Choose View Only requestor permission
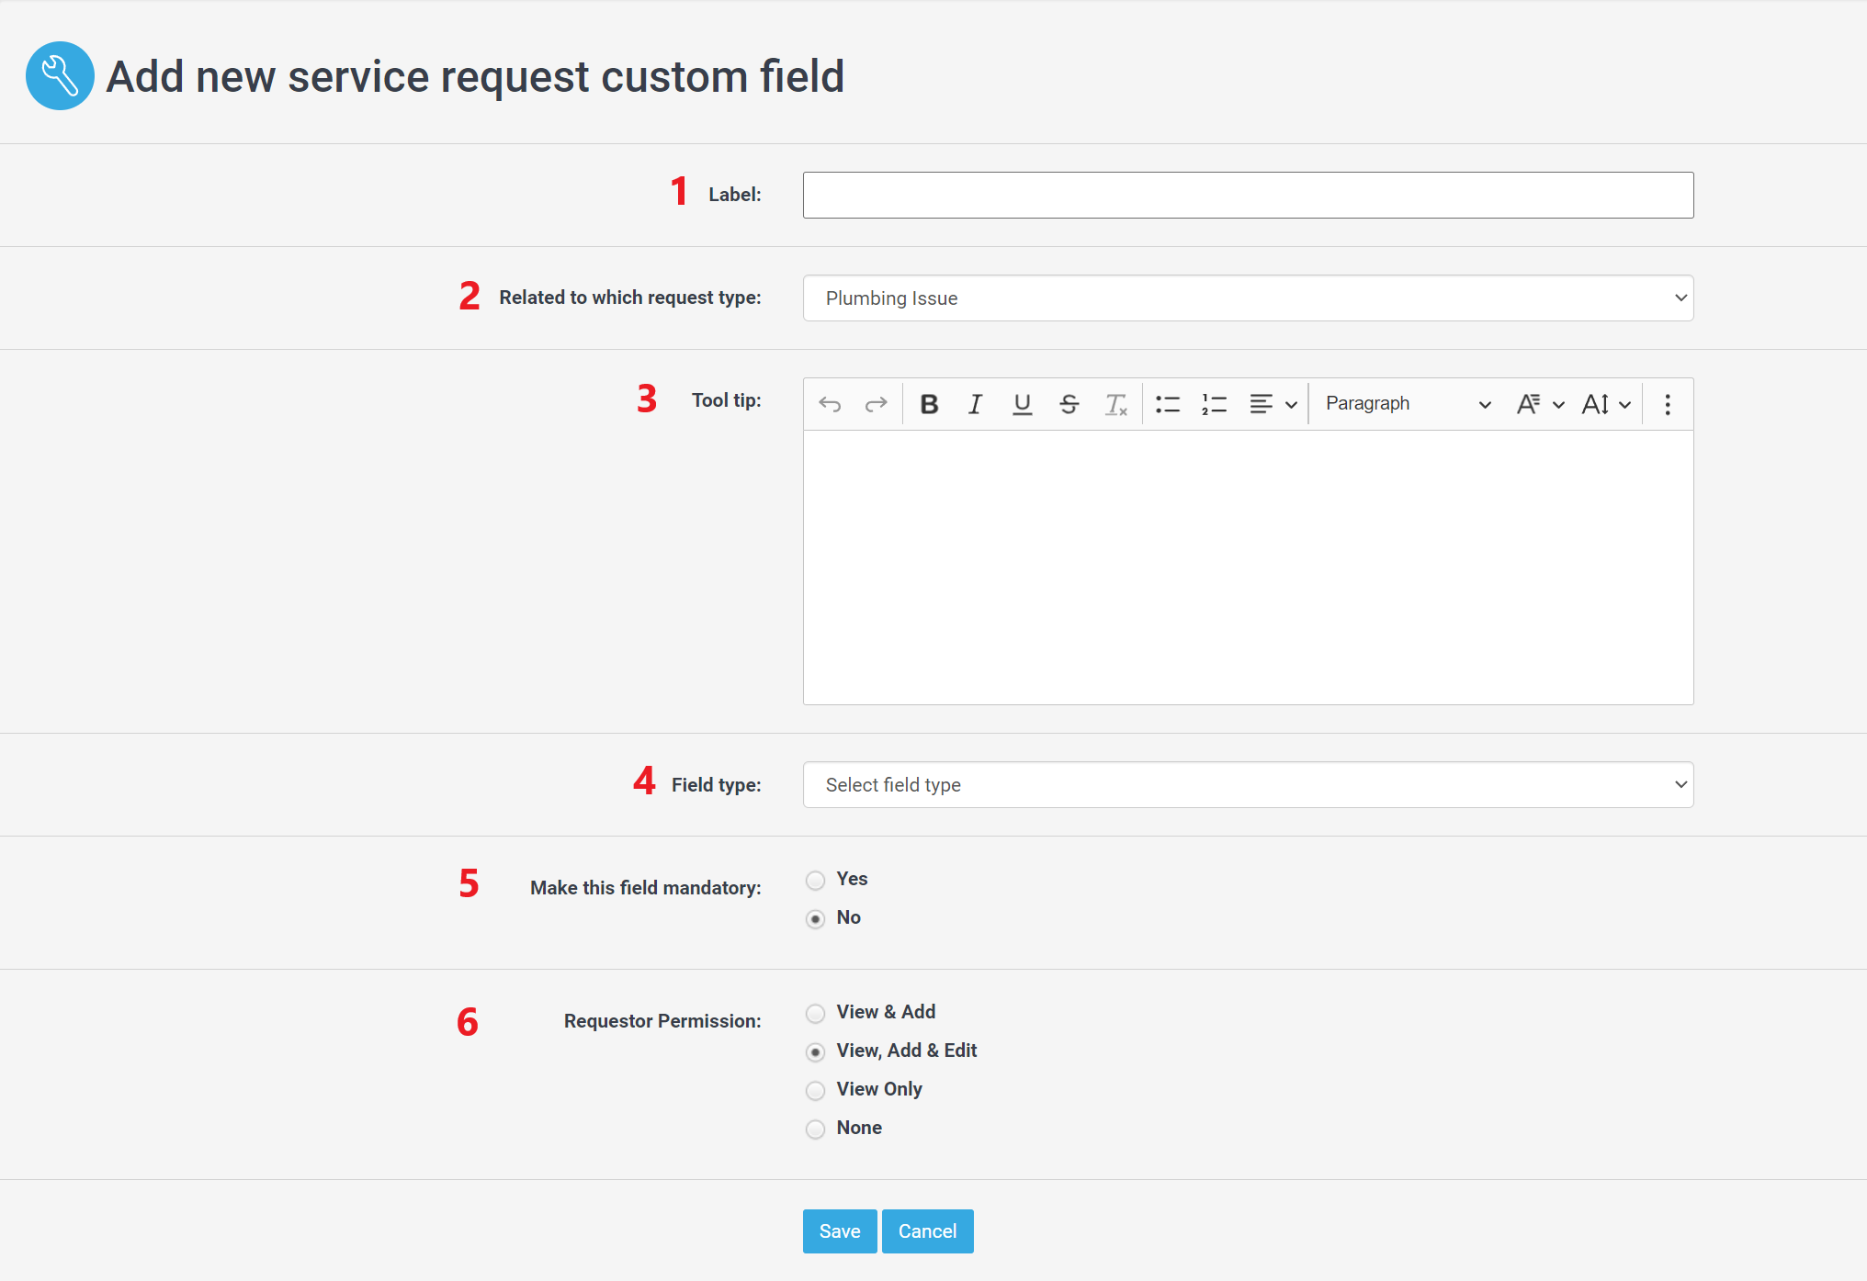This screenshot has height=1281, width=1867. click(x=815, y=1091)
